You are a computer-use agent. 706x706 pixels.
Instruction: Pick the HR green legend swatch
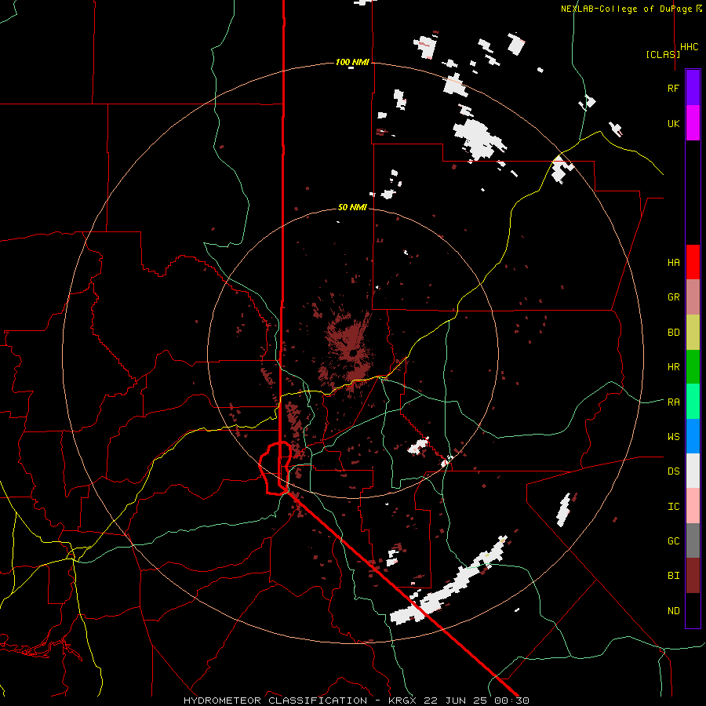[x=693, y=366]
